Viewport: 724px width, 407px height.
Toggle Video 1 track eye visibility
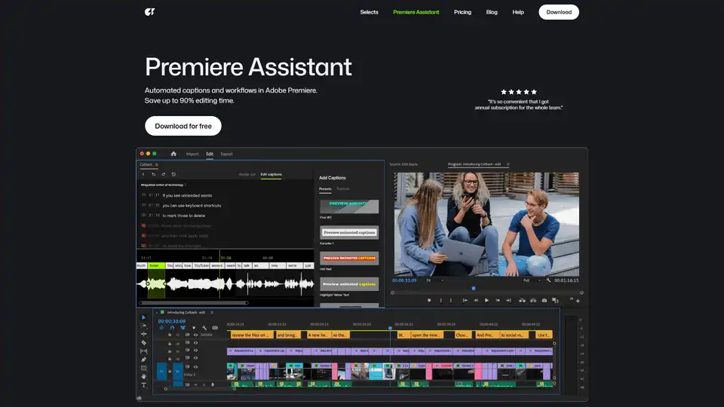tap(196, 367)
